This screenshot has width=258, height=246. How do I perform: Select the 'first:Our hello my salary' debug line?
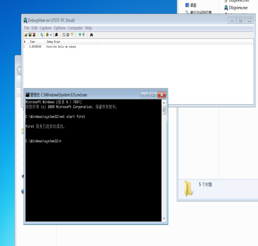61,47
